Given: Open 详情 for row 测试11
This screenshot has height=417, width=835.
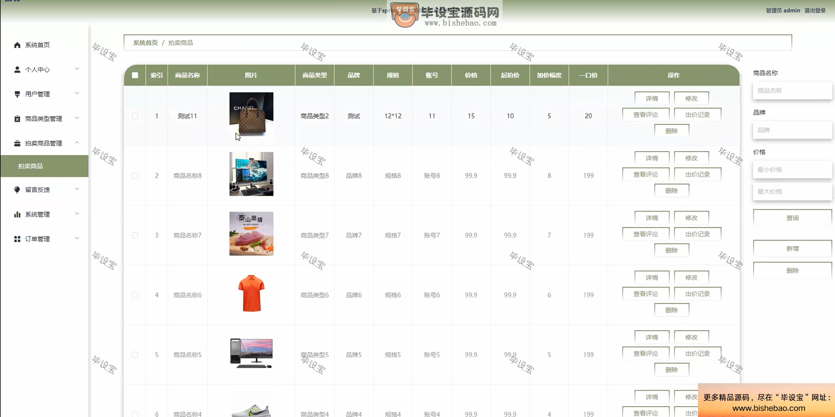Looking at the screenshot, I should tap(651, 98).
